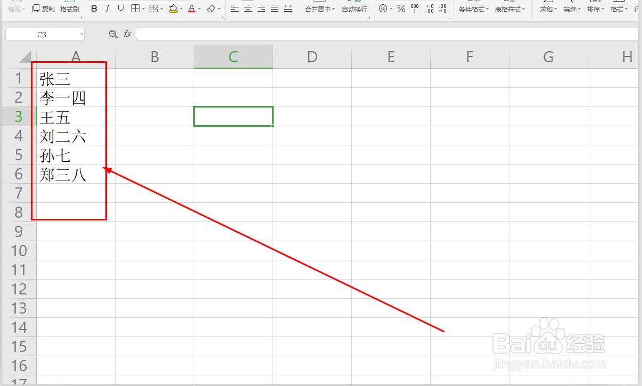The image size is (642, 386).
Task: Click the currency ¥ format icon
Action: coord(383,9)
